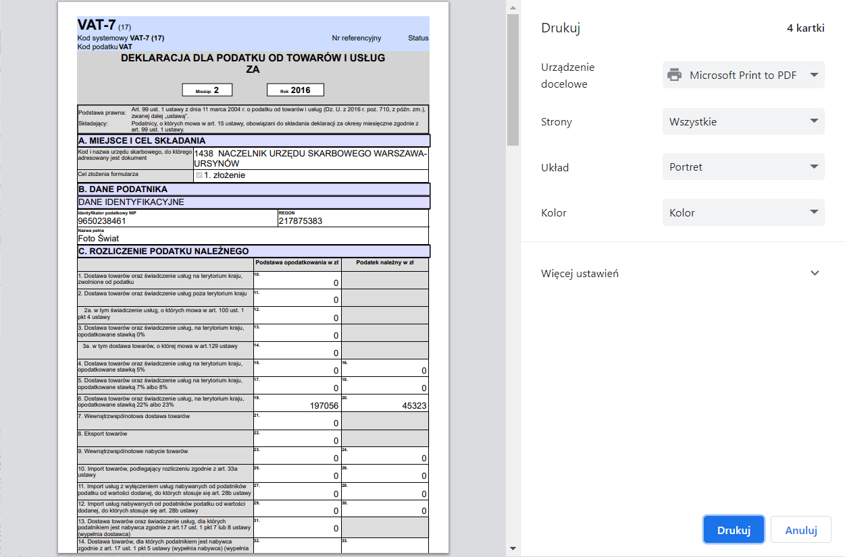The image size is (845, 557).
Task: Click the 'Status' label in header
Action: point(418,38)
